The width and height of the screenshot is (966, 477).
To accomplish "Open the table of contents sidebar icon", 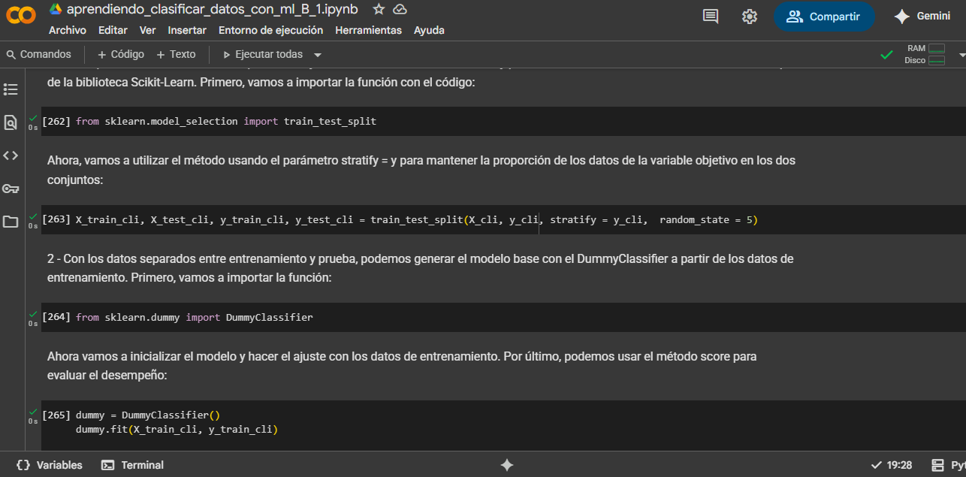I will click(x=11, y=89).
